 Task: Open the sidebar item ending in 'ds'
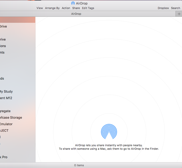pyautogui.click(x=18, y=78)
